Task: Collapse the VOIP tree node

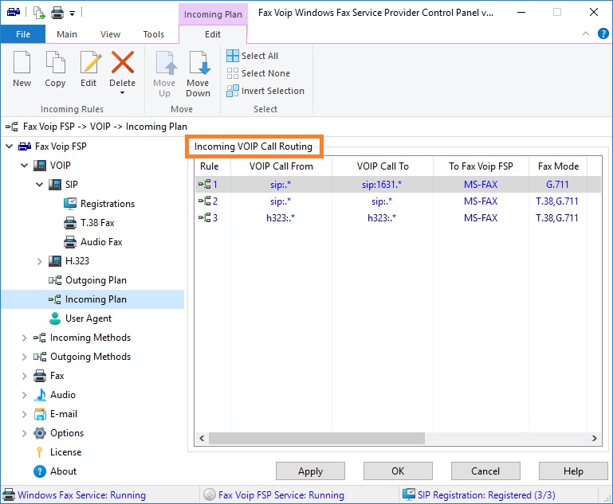Action: pos(24,166)
